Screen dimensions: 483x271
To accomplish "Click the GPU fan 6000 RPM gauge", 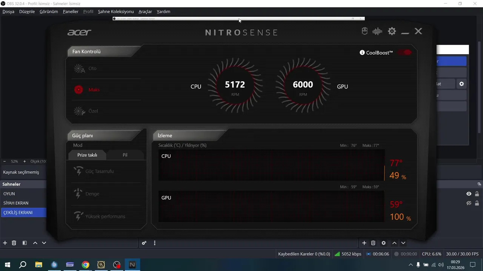I will click(x=303, y=86).
